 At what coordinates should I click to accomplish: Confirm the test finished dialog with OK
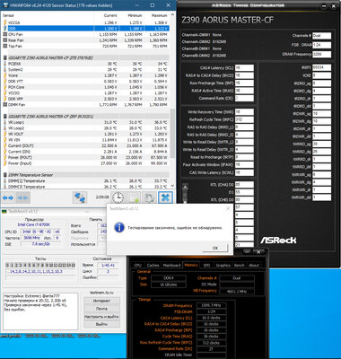coord(215,248)
